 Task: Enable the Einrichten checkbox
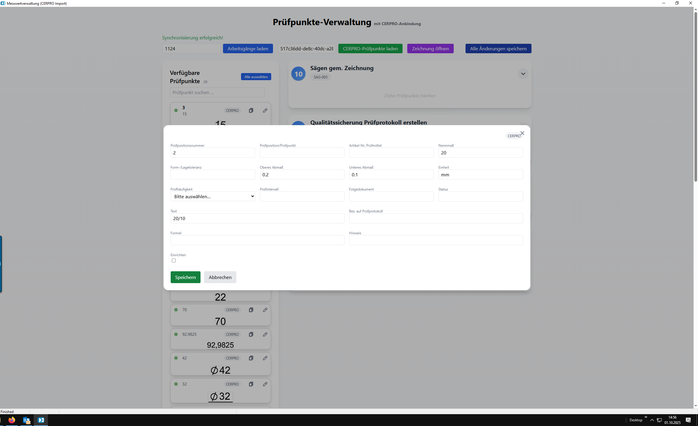point(174,261)
